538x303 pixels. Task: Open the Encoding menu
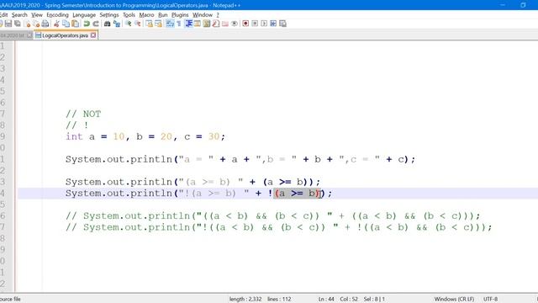pos(57,15)
